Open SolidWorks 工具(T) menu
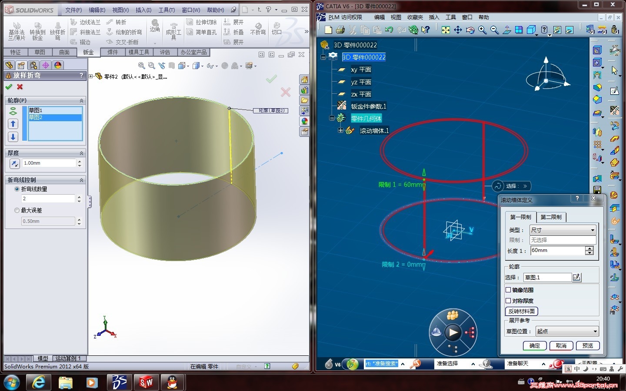Image resolution: width=626 pixels, height=391 pixels. 166,10
